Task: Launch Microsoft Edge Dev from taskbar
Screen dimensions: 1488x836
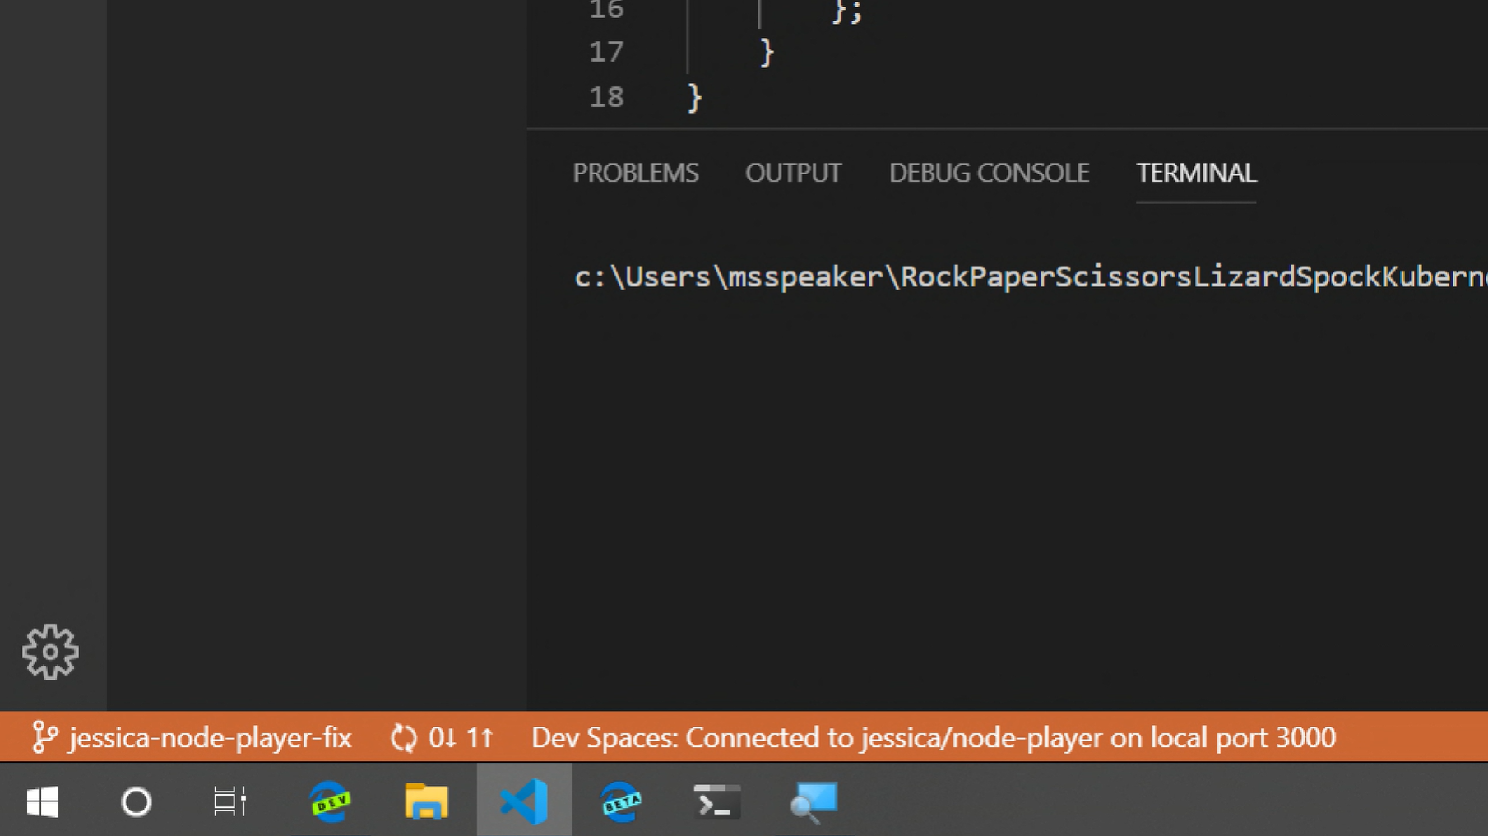Action: [x=330, y=801]
